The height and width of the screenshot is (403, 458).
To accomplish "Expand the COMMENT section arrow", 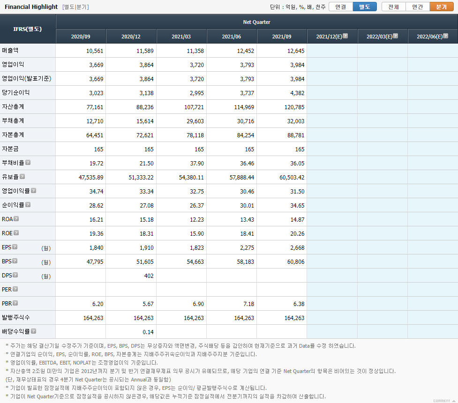I will pos(454,401).
